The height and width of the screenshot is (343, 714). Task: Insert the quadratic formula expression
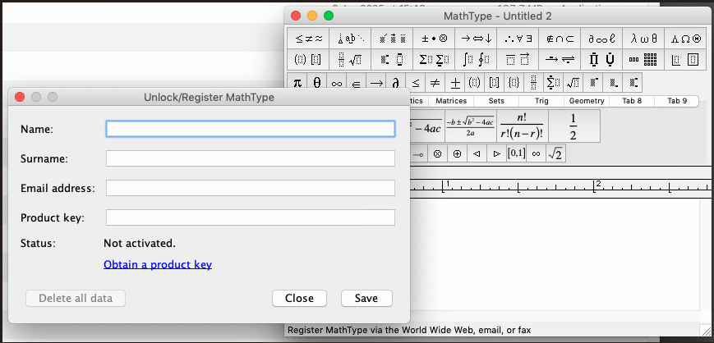(470, 126)
